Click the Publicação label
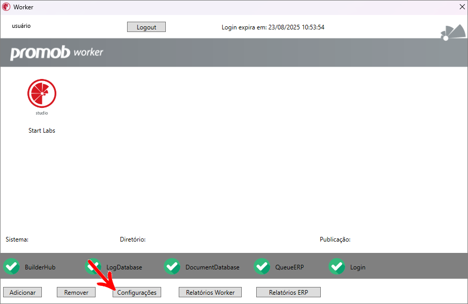This screenshot has height=304, width=468. tap(335, 239)
